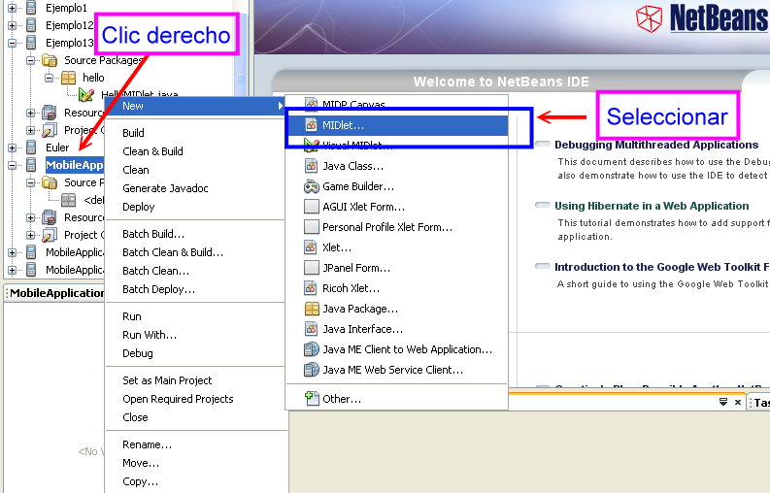Open Debugging Multithreaded Applications article

pyautogui.click(x=656, y=145)
